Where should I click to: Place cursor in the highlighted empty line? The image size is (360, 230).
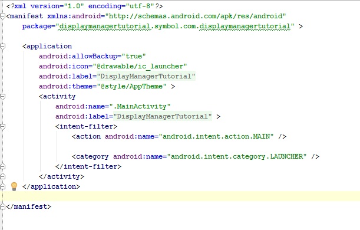tap(181, 196)
